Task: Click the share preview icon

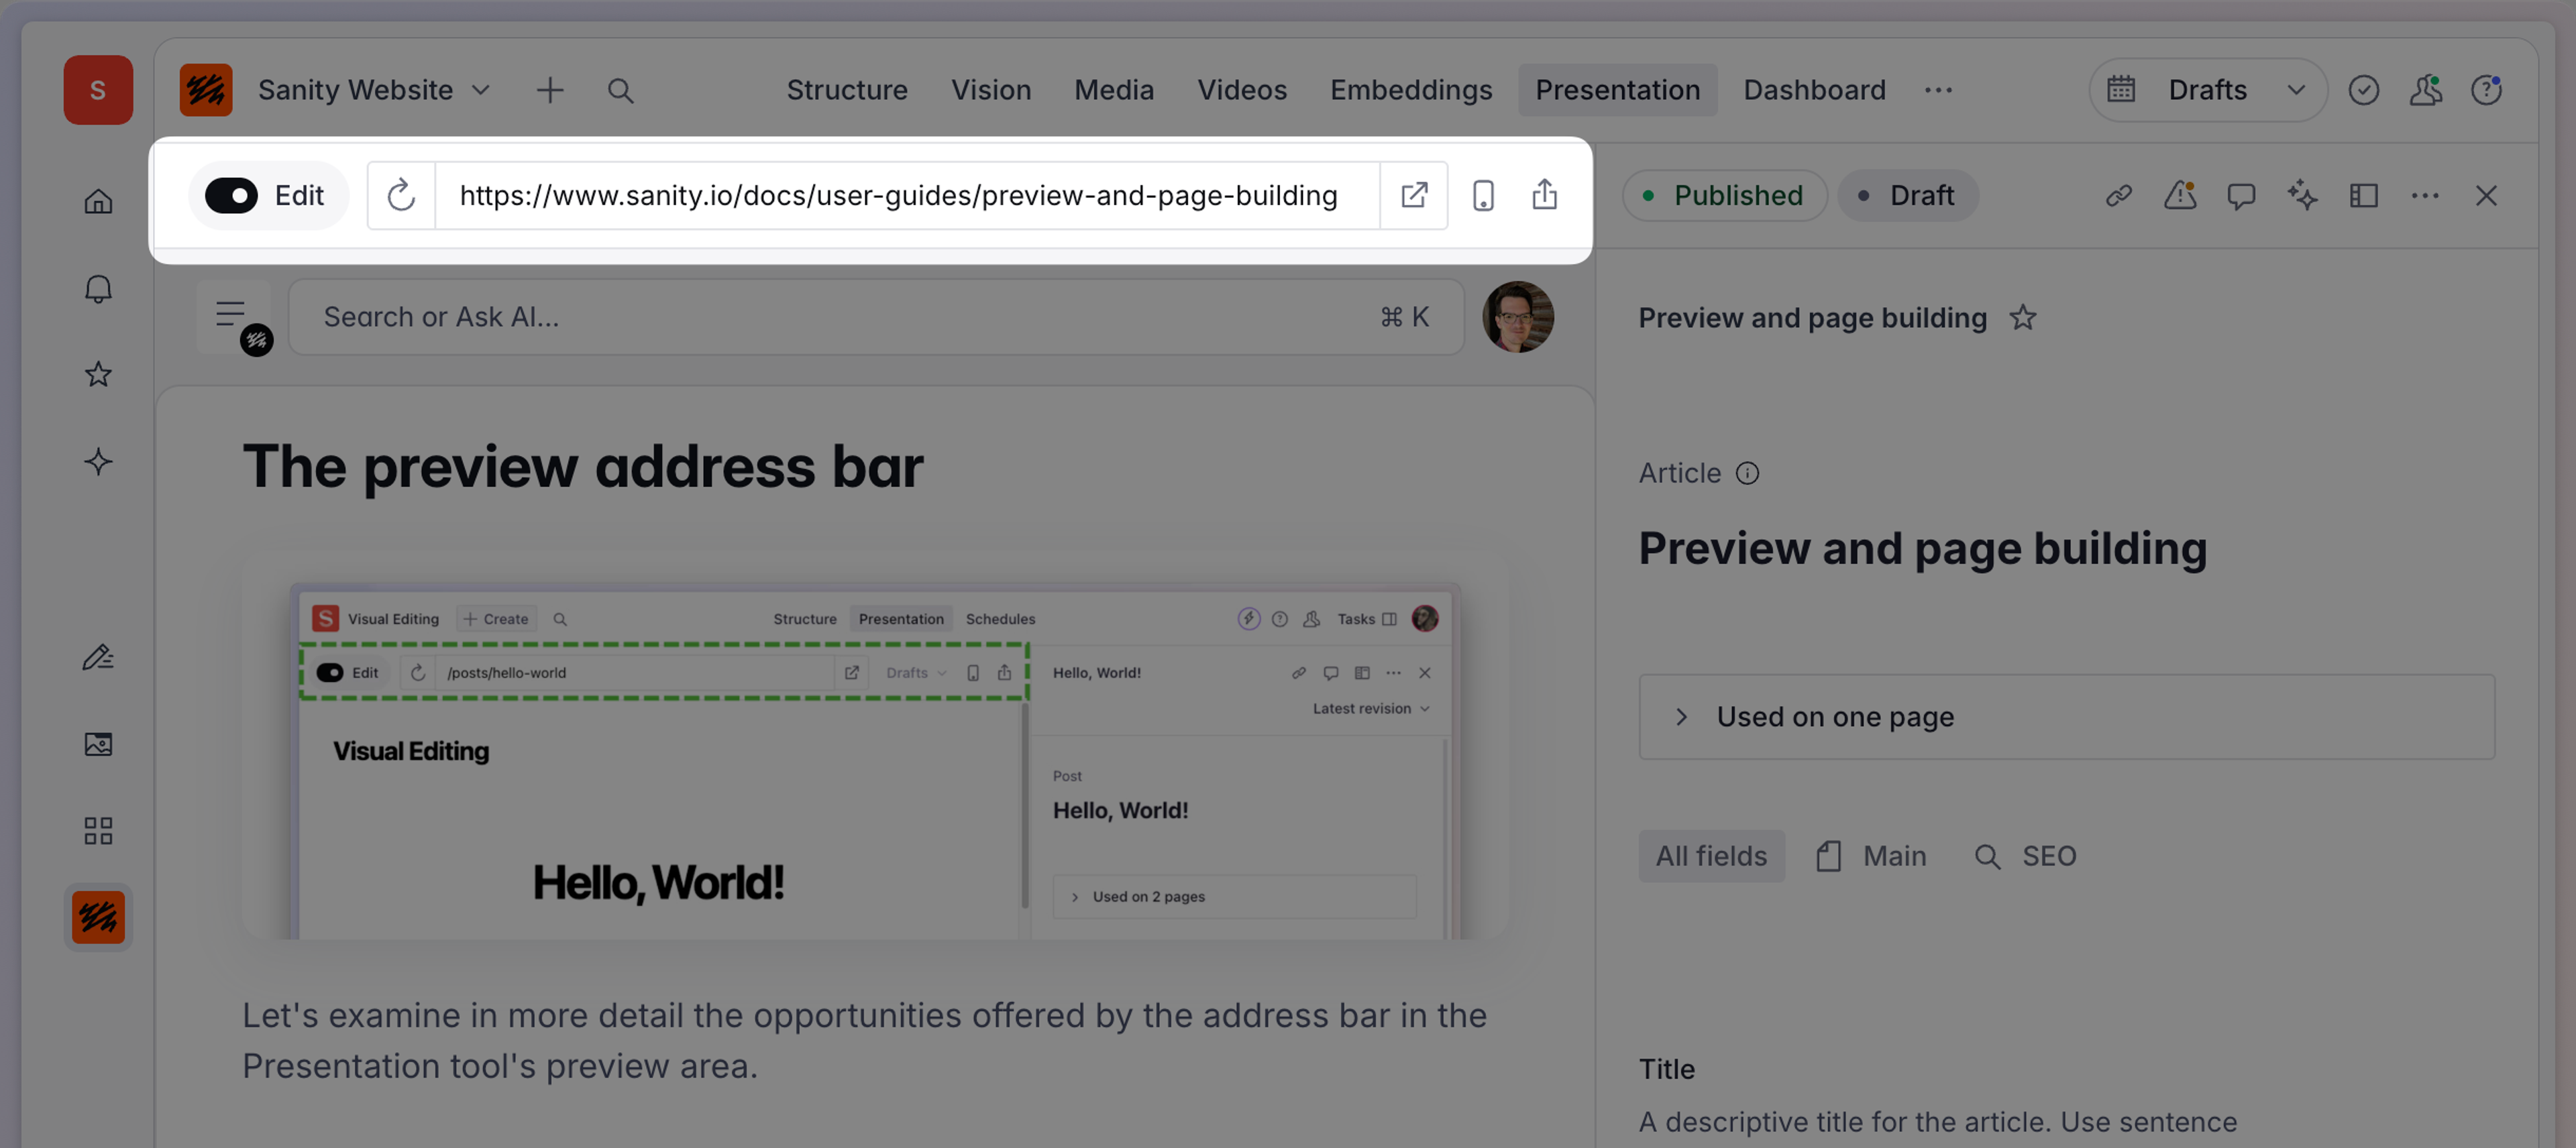Action: [1544, 195]
